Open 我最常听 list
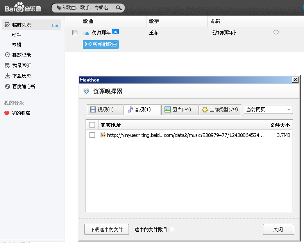304x243 pixels. (x=21, y=66)
